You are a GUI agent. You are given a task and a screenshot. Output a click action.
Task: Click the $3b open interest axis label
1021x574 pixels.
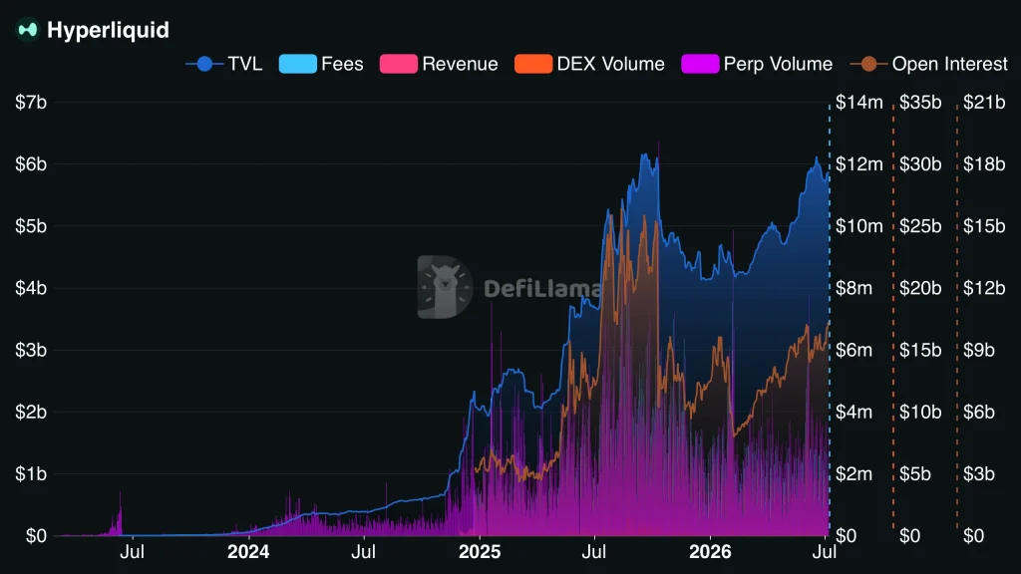pyautogui.click(x=979, y=473)
